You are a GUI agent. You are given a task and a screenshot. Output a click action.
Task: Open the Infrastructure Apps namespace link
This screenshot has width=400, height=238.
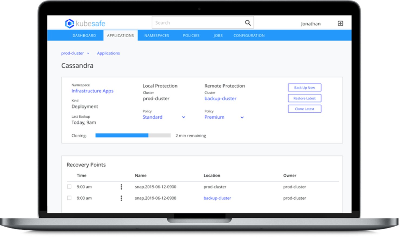click(x=92, y=91)
